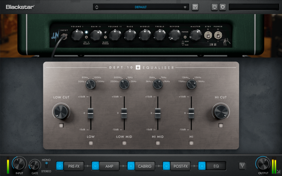Click the LOW MID band gain fader

pyautogui.click(x=124, y=113)
